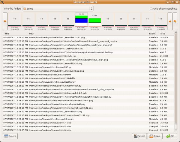180x142 pixels.
Task: Select the 12:00:00 PM timeline slot
Action: point(14,21)
